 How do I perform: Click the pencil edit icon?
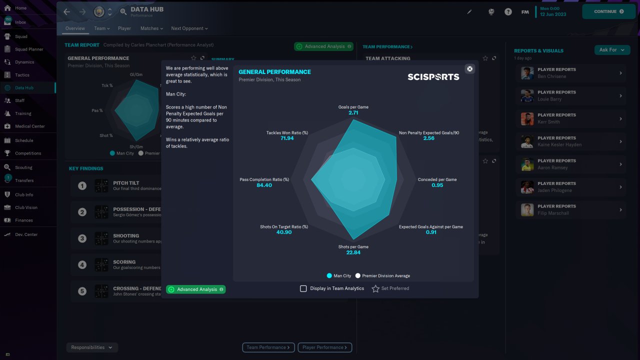[469, 11]
